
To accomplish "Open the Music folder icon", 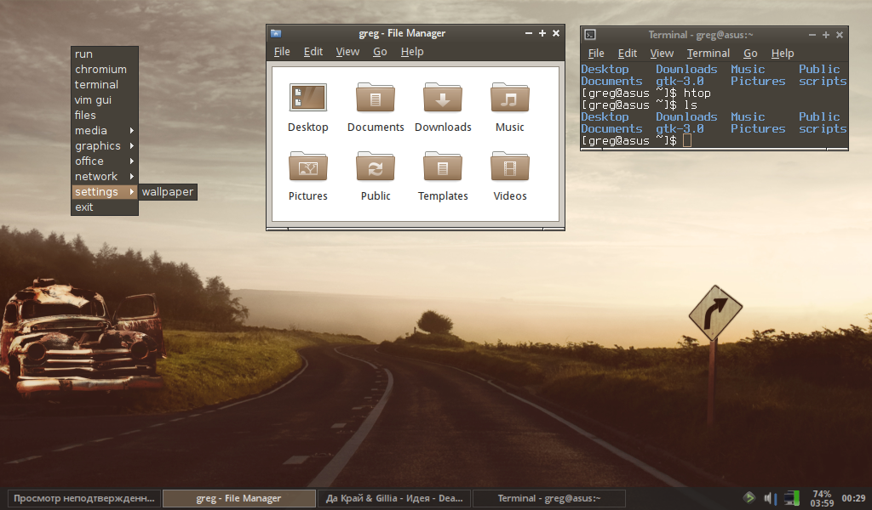I will (x=509, y=99).
